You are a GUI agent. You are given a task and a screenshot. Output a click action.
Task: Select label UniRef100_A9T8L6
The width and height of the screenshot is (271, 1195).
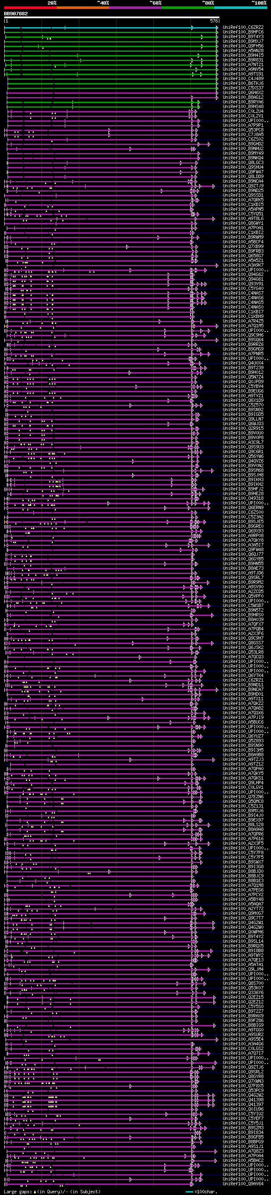pos(243,218)
